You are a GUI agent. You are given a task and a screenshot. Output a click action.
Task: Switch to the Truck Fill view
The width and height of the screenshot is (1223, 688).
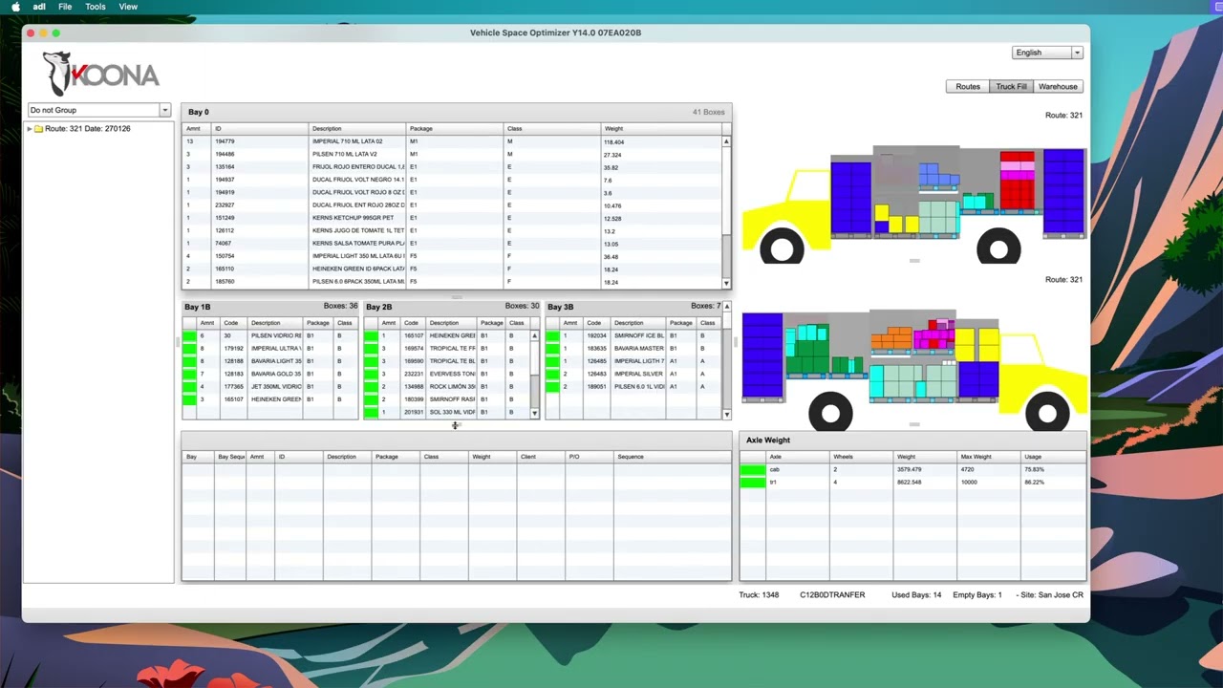1011,87
